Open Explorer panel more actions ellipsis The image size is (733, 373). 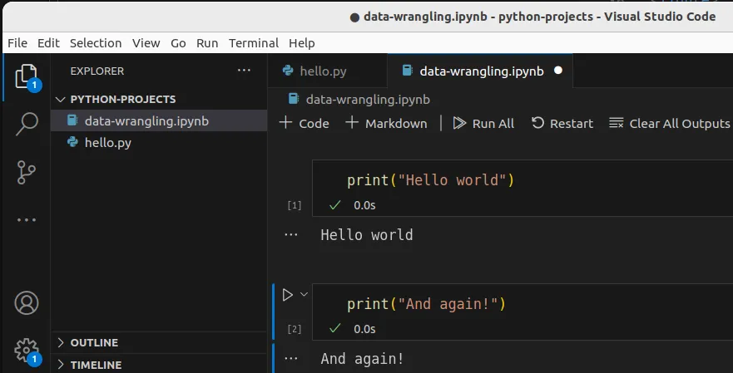243,71
